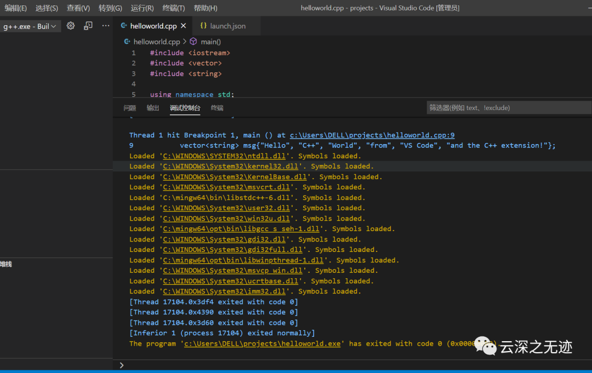Image resolution: width=592 pixels, height=373 pixels.
Task: Click the 筛选器 filter input field
Action: [x=509, y=108]
